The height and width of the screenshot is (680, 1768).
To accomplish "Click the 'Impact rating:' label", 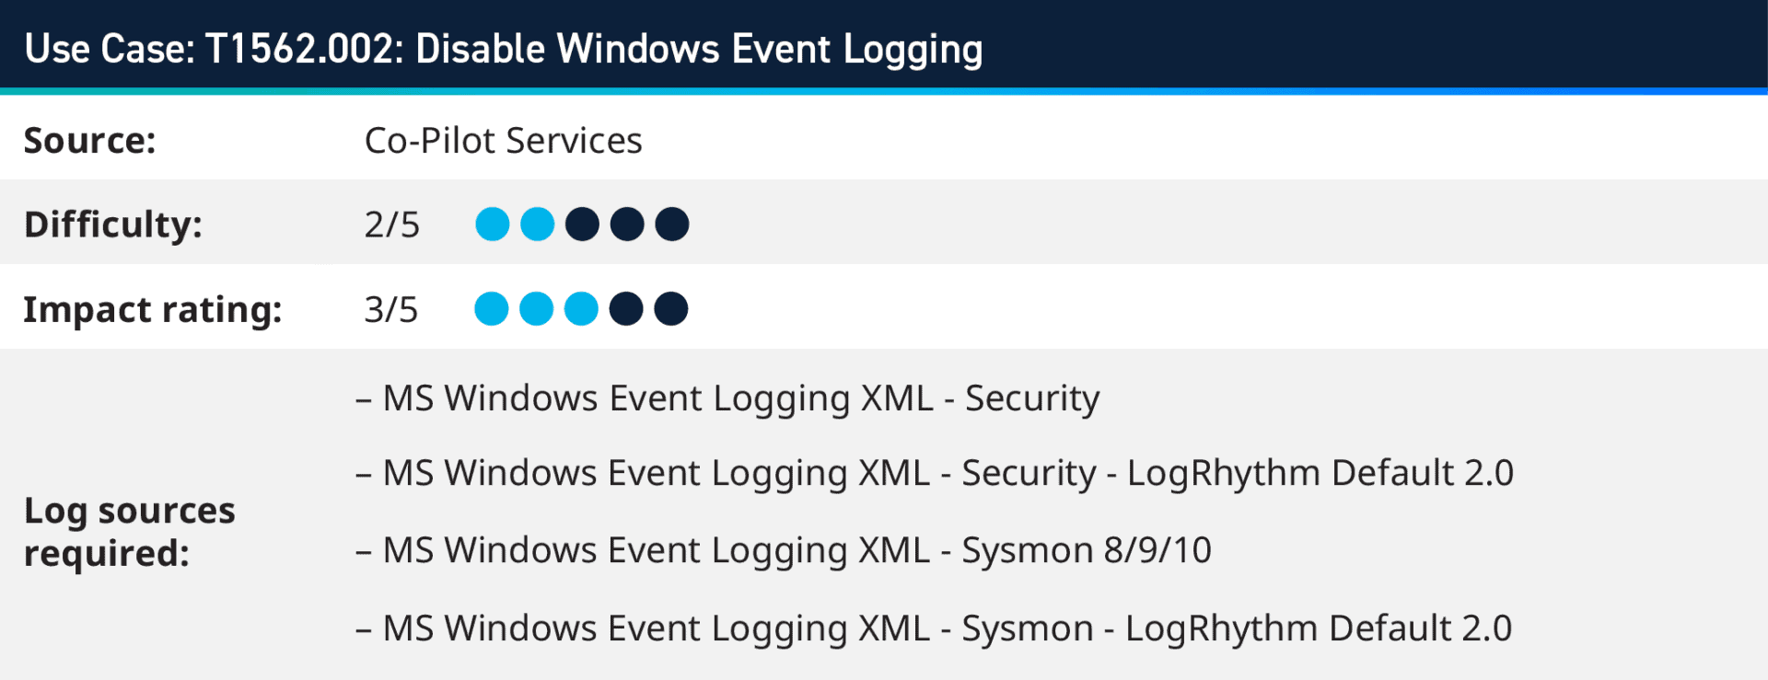I will pyautogui.click(x=153, y=309).
